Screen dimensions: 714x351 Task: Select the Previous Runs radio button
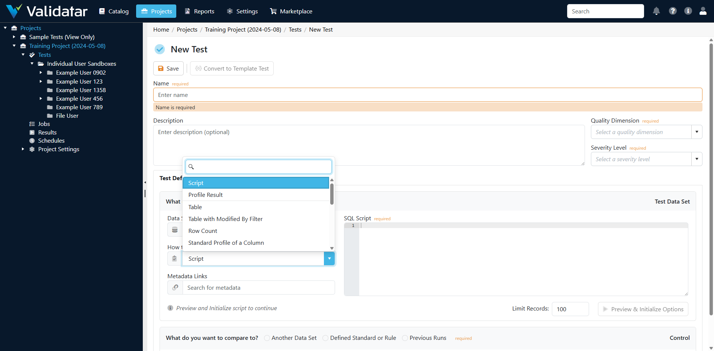pyautogui.click(x=405, y=338)
